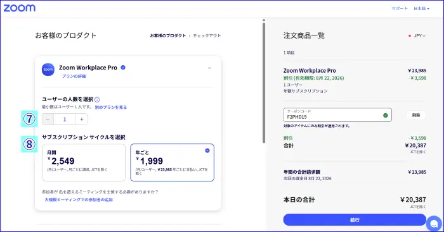Click the 割引 (有効期限: 8月 22, 2026) text

coord(314,78)
